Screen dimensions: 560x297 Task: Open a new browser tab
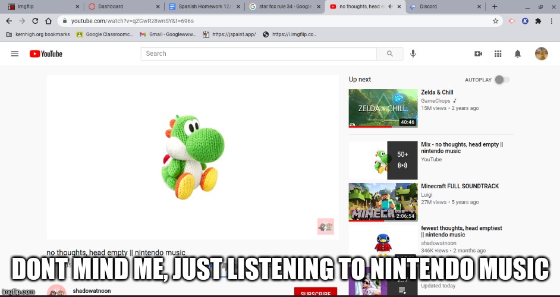coord(495,7)
